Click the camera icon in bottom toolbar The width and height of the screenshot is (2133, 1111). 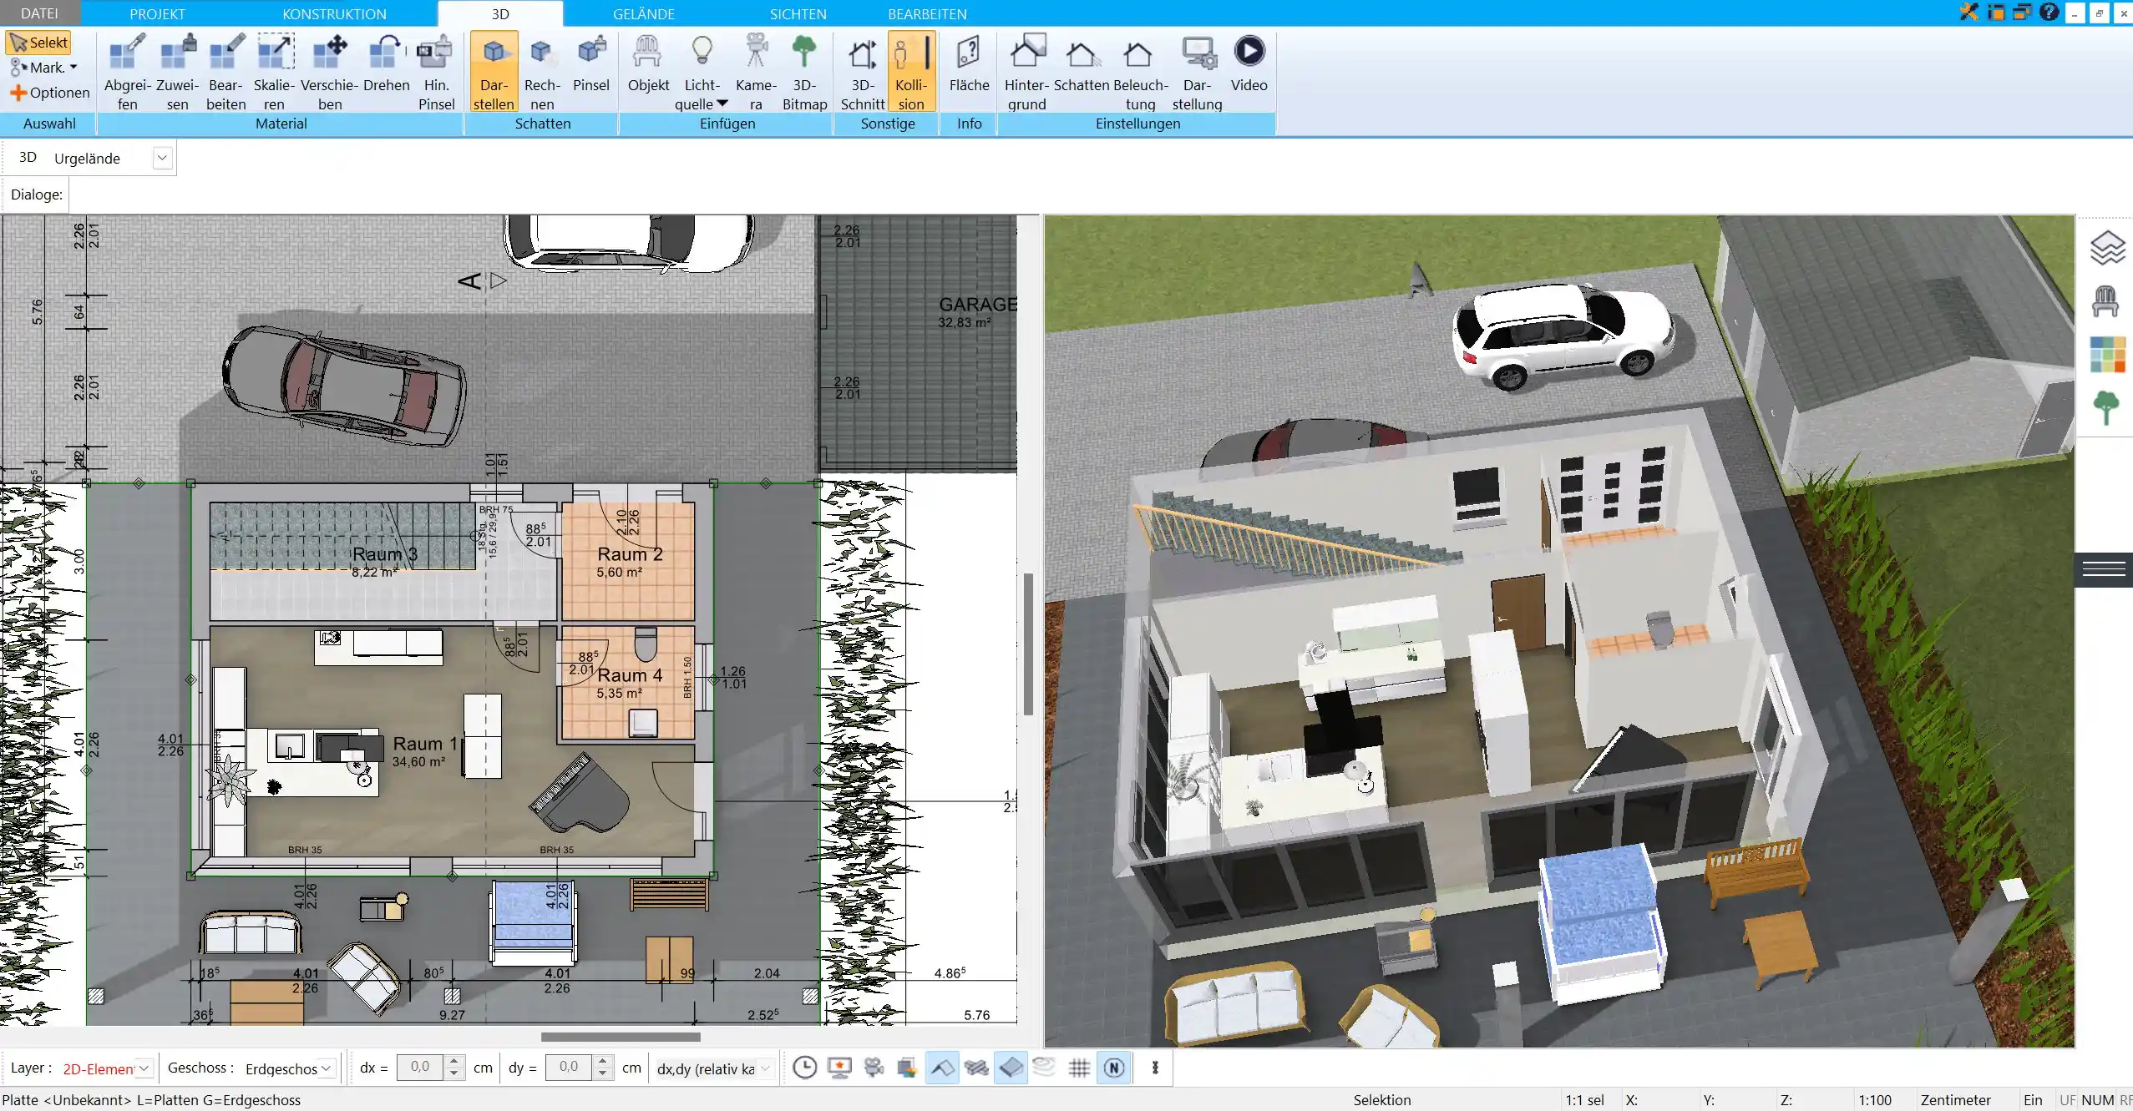click(874, 1068)
